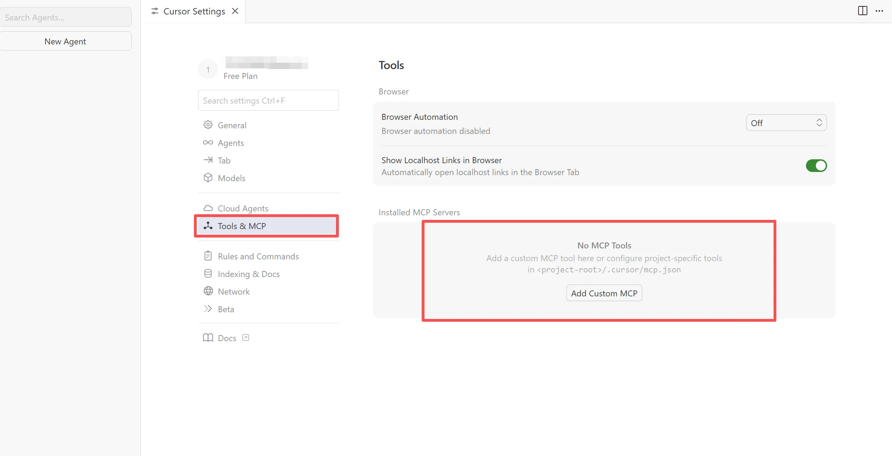Switch to the Cursor Settings tab
The height and width of the screenshot is (456, 892).
[x=194, y=11]
